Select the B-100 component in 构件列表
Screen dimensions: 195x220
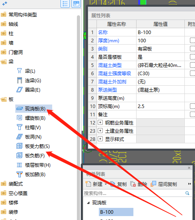tap(116, 212)
